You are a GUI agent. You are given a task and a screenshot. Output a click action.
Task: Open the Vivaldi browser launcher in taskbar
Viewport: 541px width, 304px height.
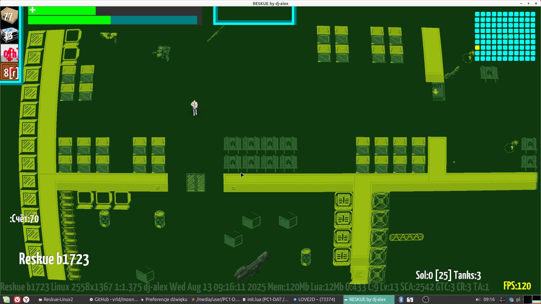(x=17, y=299)
